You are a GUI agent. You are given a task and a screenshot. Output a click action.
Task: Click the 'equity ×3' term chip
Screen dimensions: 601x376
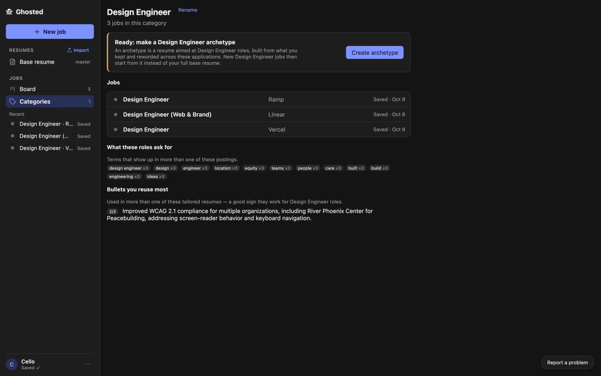(x=254, y=168)
